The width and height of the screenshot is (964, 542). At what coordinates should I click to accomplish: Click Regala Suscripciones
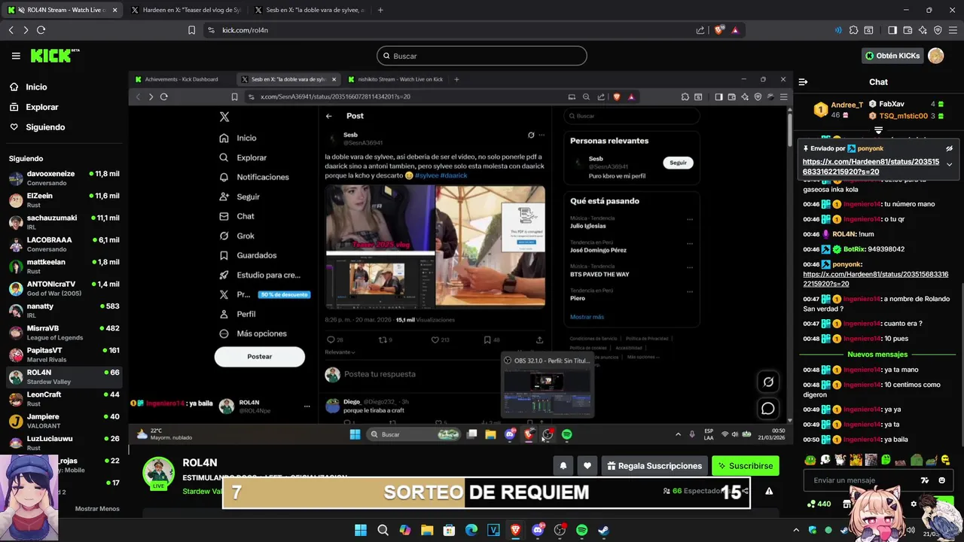654,466
